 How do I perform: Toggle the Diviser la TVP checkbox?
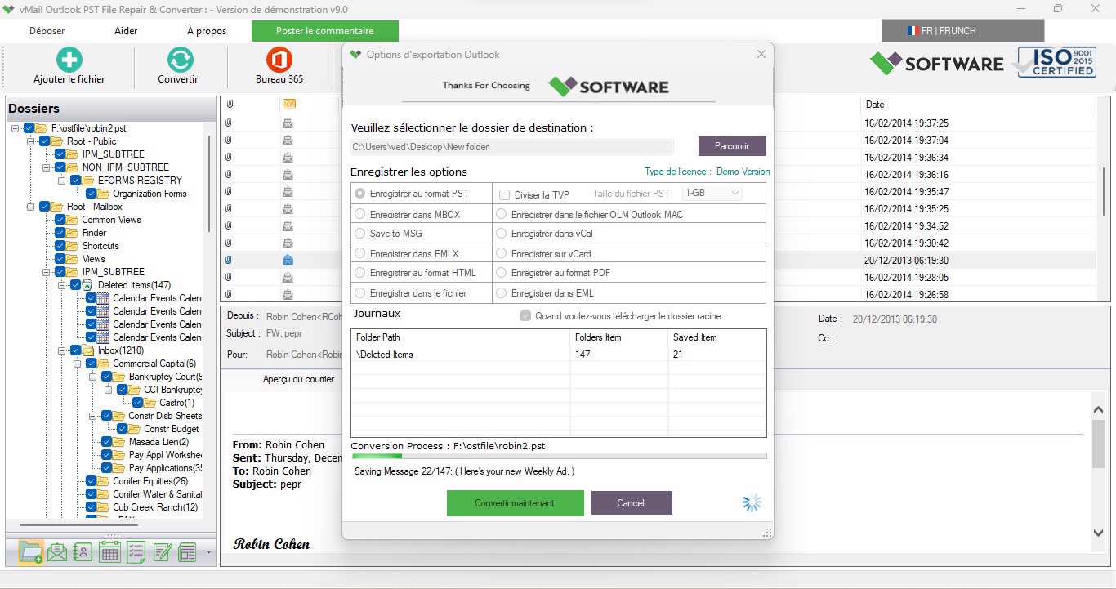point(504,194)
